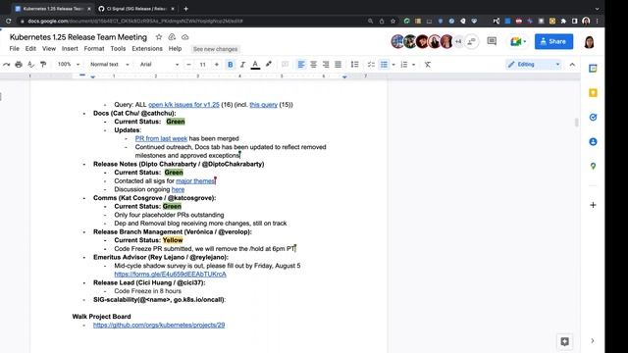Viewport: 628px width, 353px height.
Task: Follow the 'PR from last week' link
Action: pyautogui.click(x=161, y=138)
